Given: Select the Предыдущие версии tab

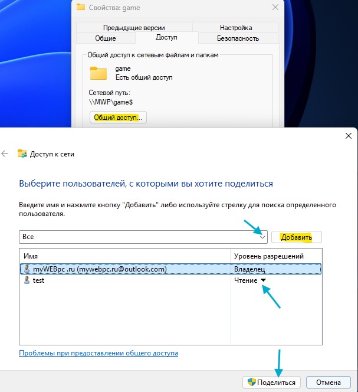Looking at the screenshot, I should pos(134,28).
